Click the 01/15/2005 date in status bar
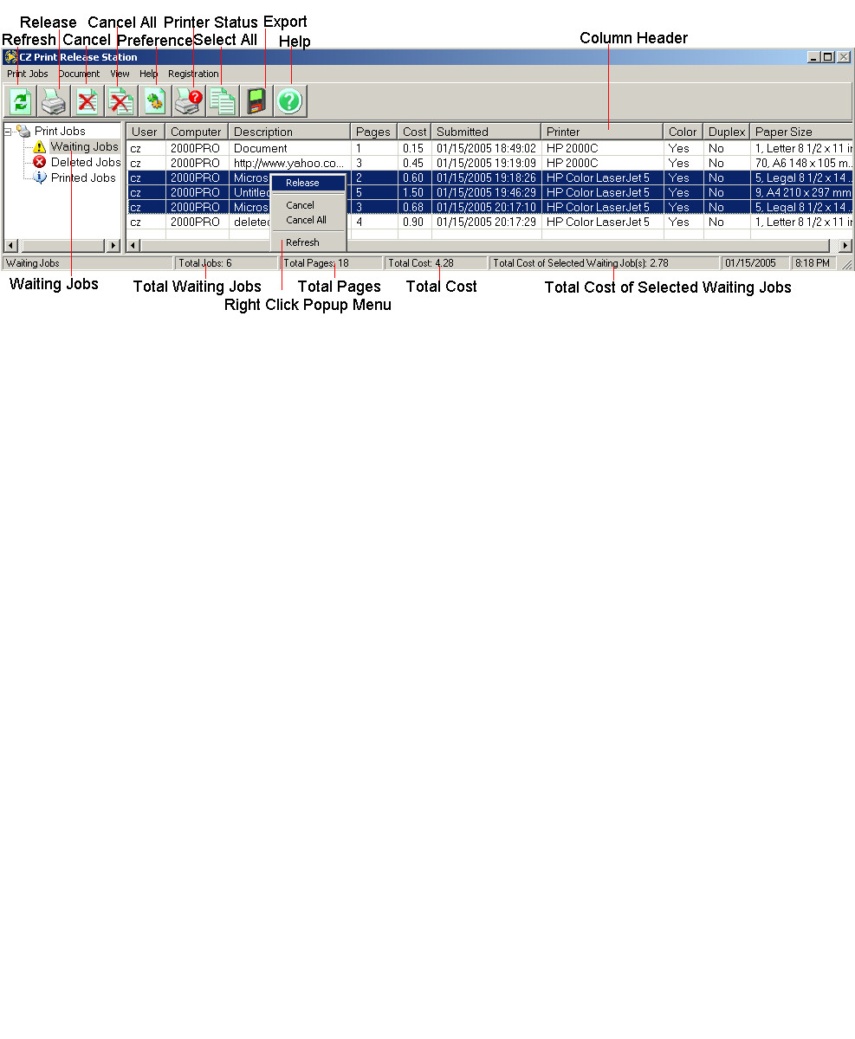 click(755, 263)
